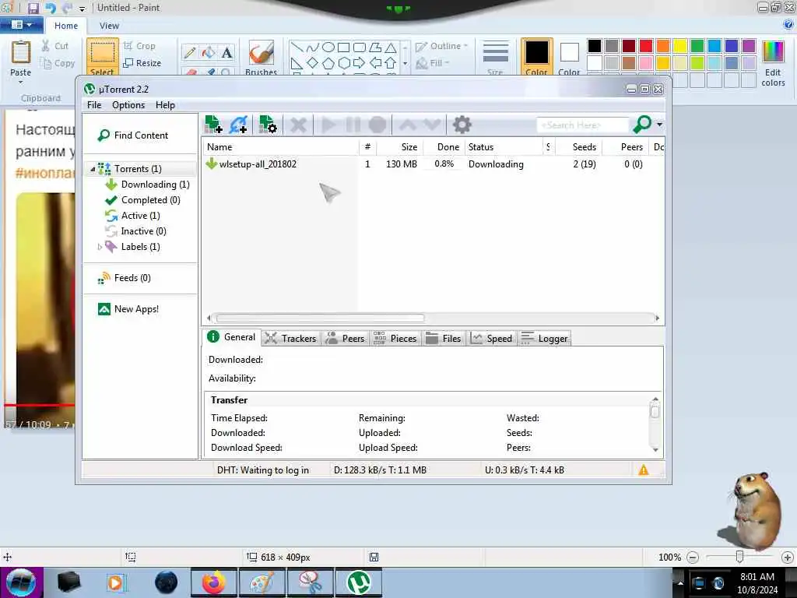Sort by Status column header
This screenshot has height=598, width=797.
504,147
